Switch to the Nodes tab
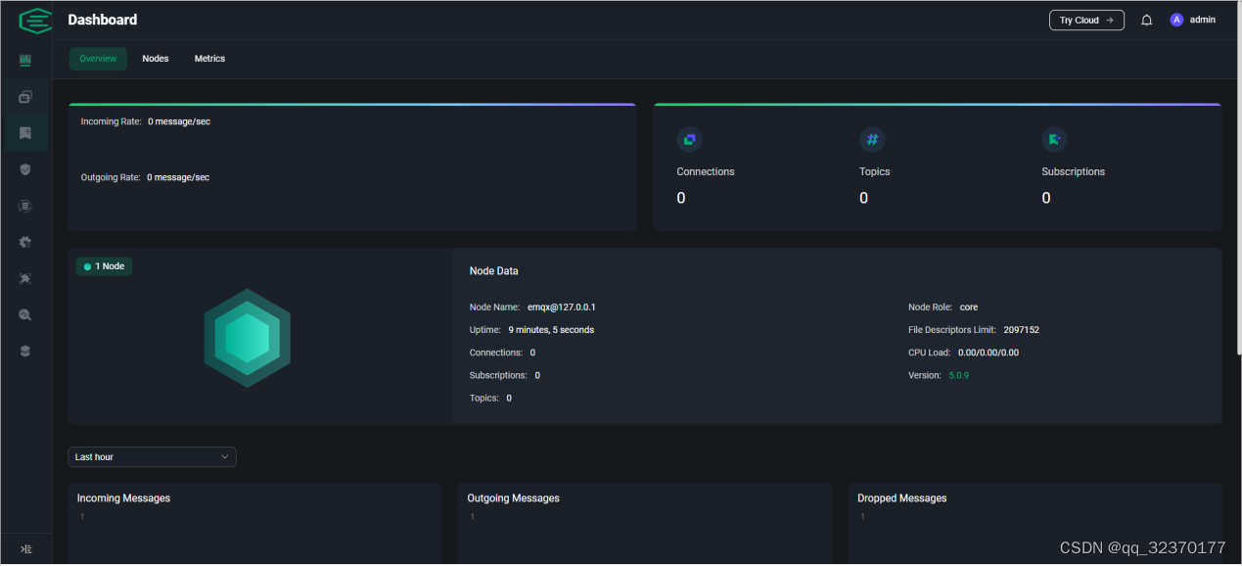Screen dimensions: 1242x566 pos(156,59)
